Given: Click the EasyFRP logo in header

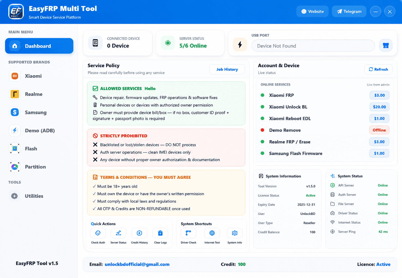Looking at the screenshot, I should [x=16, y=12].
